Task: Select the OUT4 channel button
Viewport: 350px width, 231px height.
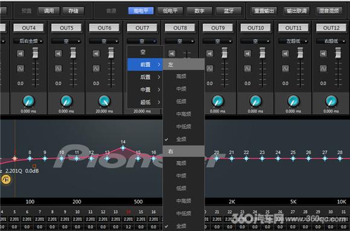Action: point(28,28)
